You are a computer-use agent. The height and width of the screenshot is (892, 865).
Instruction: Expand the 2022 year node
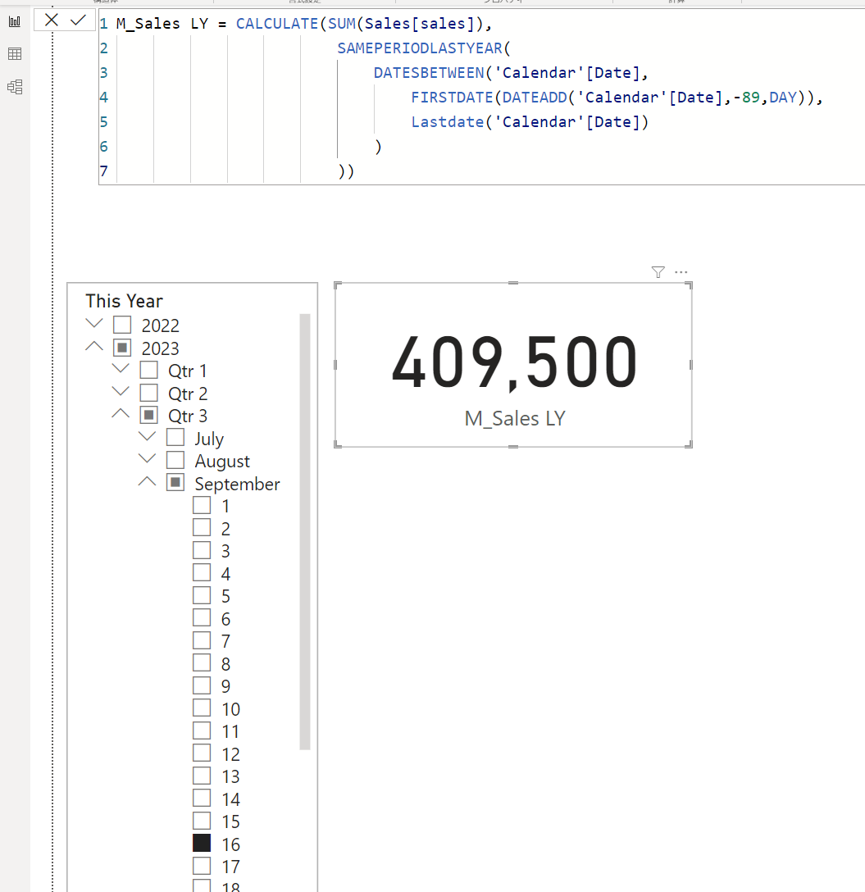coord(94,324)
